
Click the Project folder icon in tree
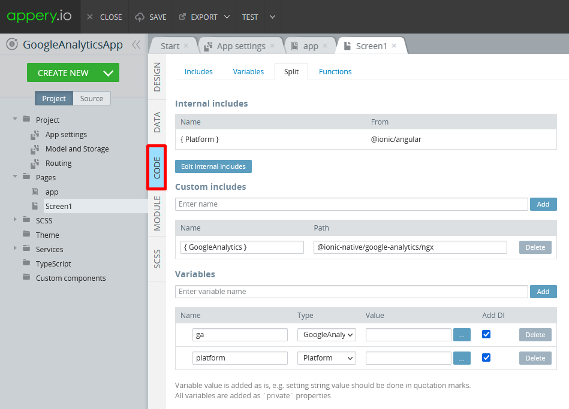[26, 119]
